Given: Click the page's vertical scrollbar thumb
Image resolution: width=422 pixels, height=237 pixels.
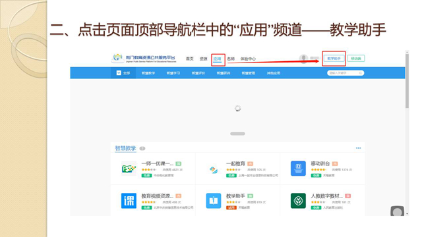Looking at the screenshot, I should click(x=407, y=81).
